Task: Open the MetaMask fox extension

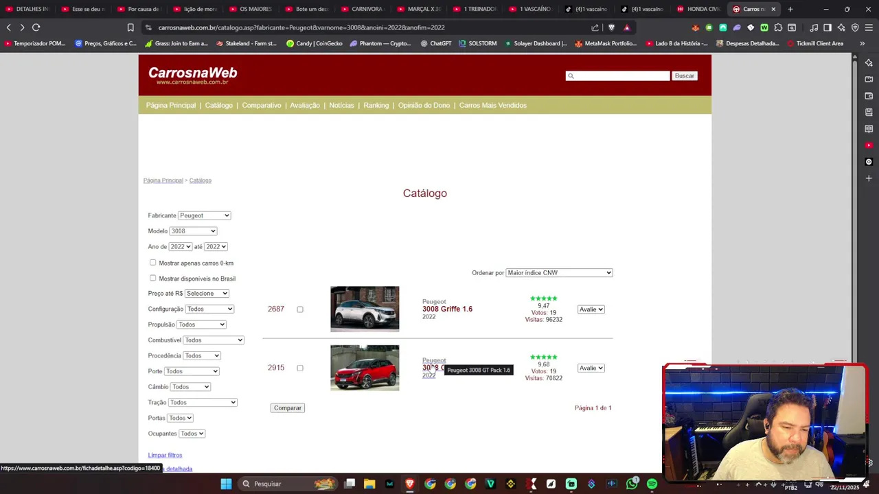Action: tap(696, 27)
